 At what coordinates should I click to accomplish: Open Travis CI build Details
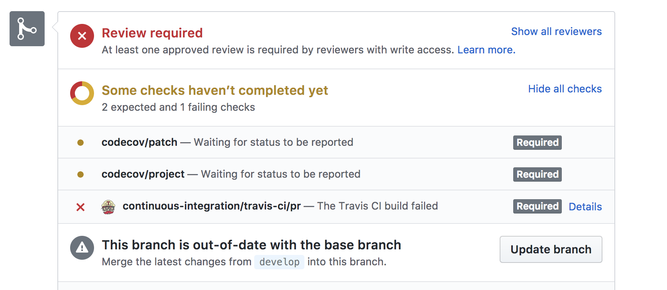click(x=585, y=207)
